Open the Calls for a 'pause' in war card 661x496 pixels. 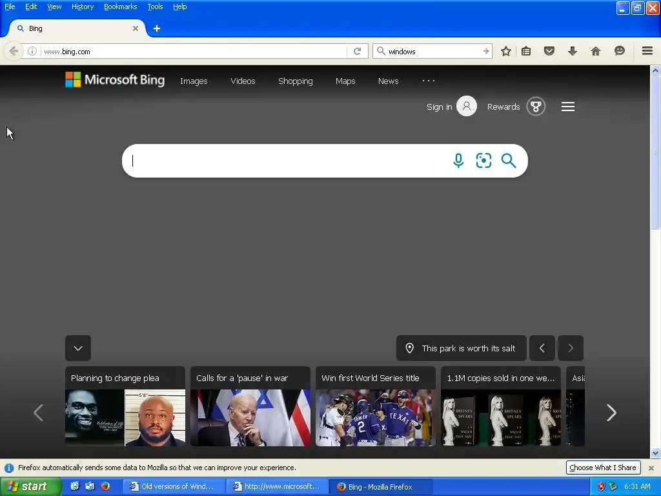point(250,406)
